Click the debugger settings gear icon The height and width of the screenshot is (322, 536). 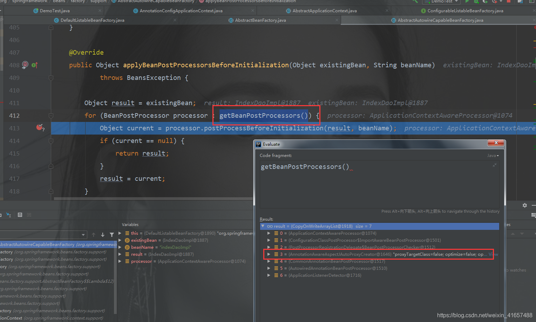[x=525, y=205]
